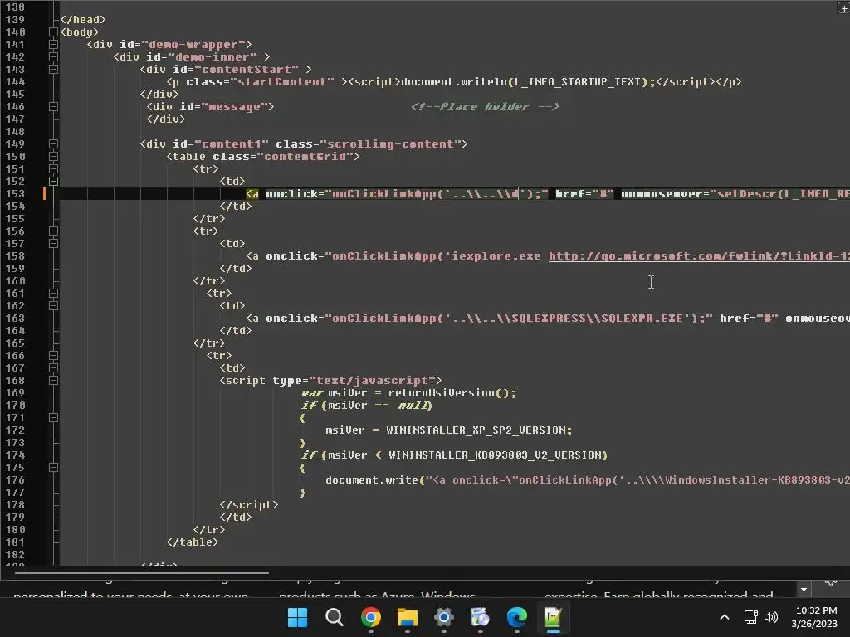Open Windows taskbar Search
Image resolution: width=850 pixels, height=637 pixels.
(334, 617)
